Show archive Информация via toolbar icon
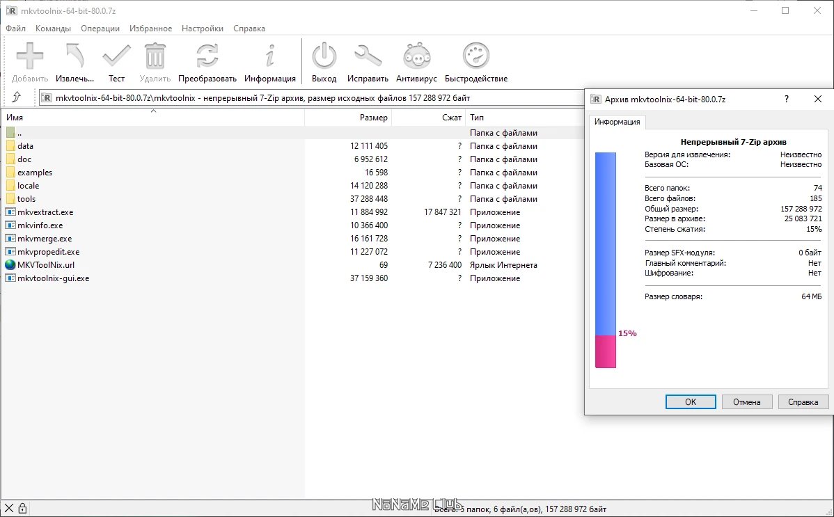 (269, 56)
